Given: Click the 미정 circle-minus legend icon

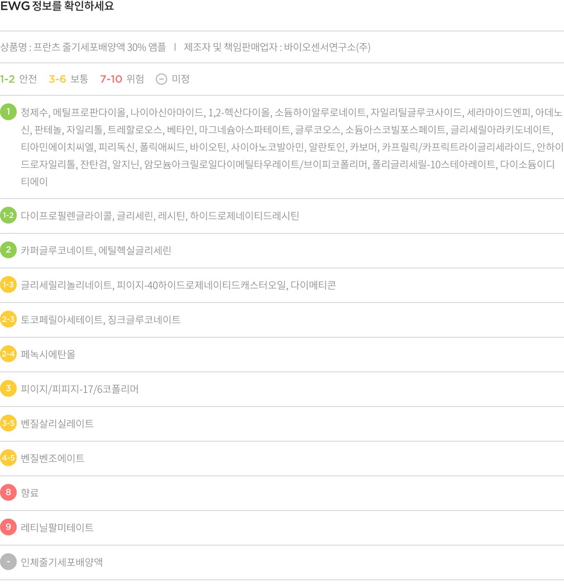Looking at the screenshot, I should click(161, 79).
